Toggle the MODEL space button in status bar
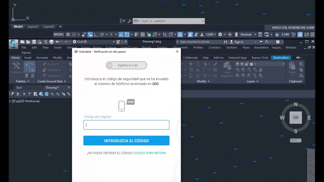Screen dimensions: 324x182 59,34
